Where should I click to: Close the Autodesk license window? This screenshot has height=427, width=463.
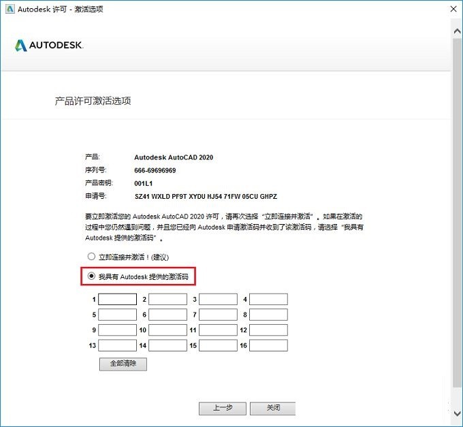coord(451,10)
